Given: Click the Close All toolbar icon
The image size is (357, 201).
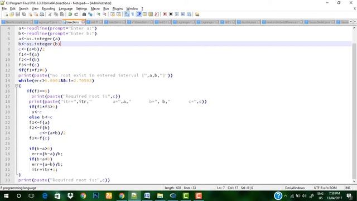Looking at the screenshot, I should coord(36,15).
